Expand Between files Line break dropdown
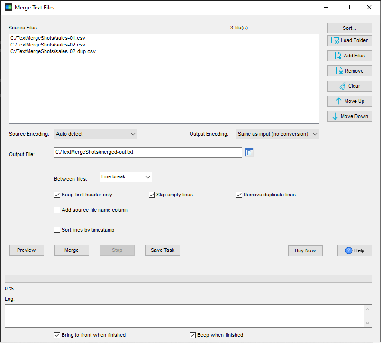 tap(126, 177)
